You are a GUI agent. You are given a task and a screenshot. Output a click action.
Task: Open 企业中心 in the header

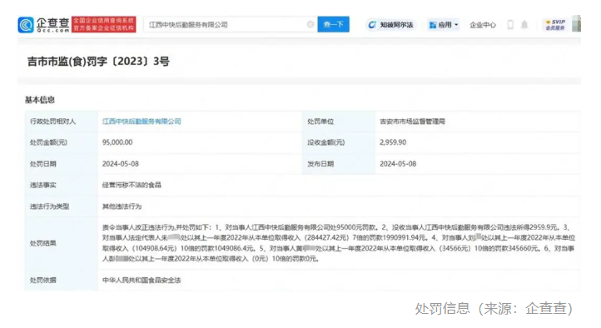click(x=483, y=25)
